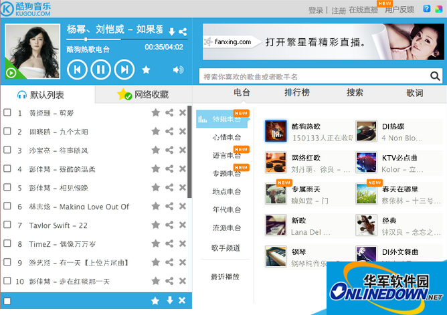Open the colorful skin icon
447x315 pixels.
pos(438,9)
